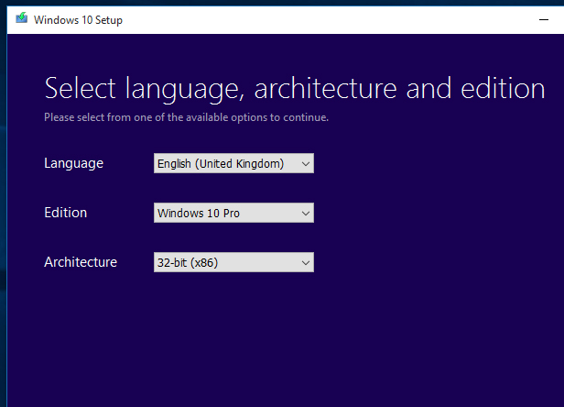Click the Language field label
Viewport: 564px width, 407px height.
tap(73, 163)
